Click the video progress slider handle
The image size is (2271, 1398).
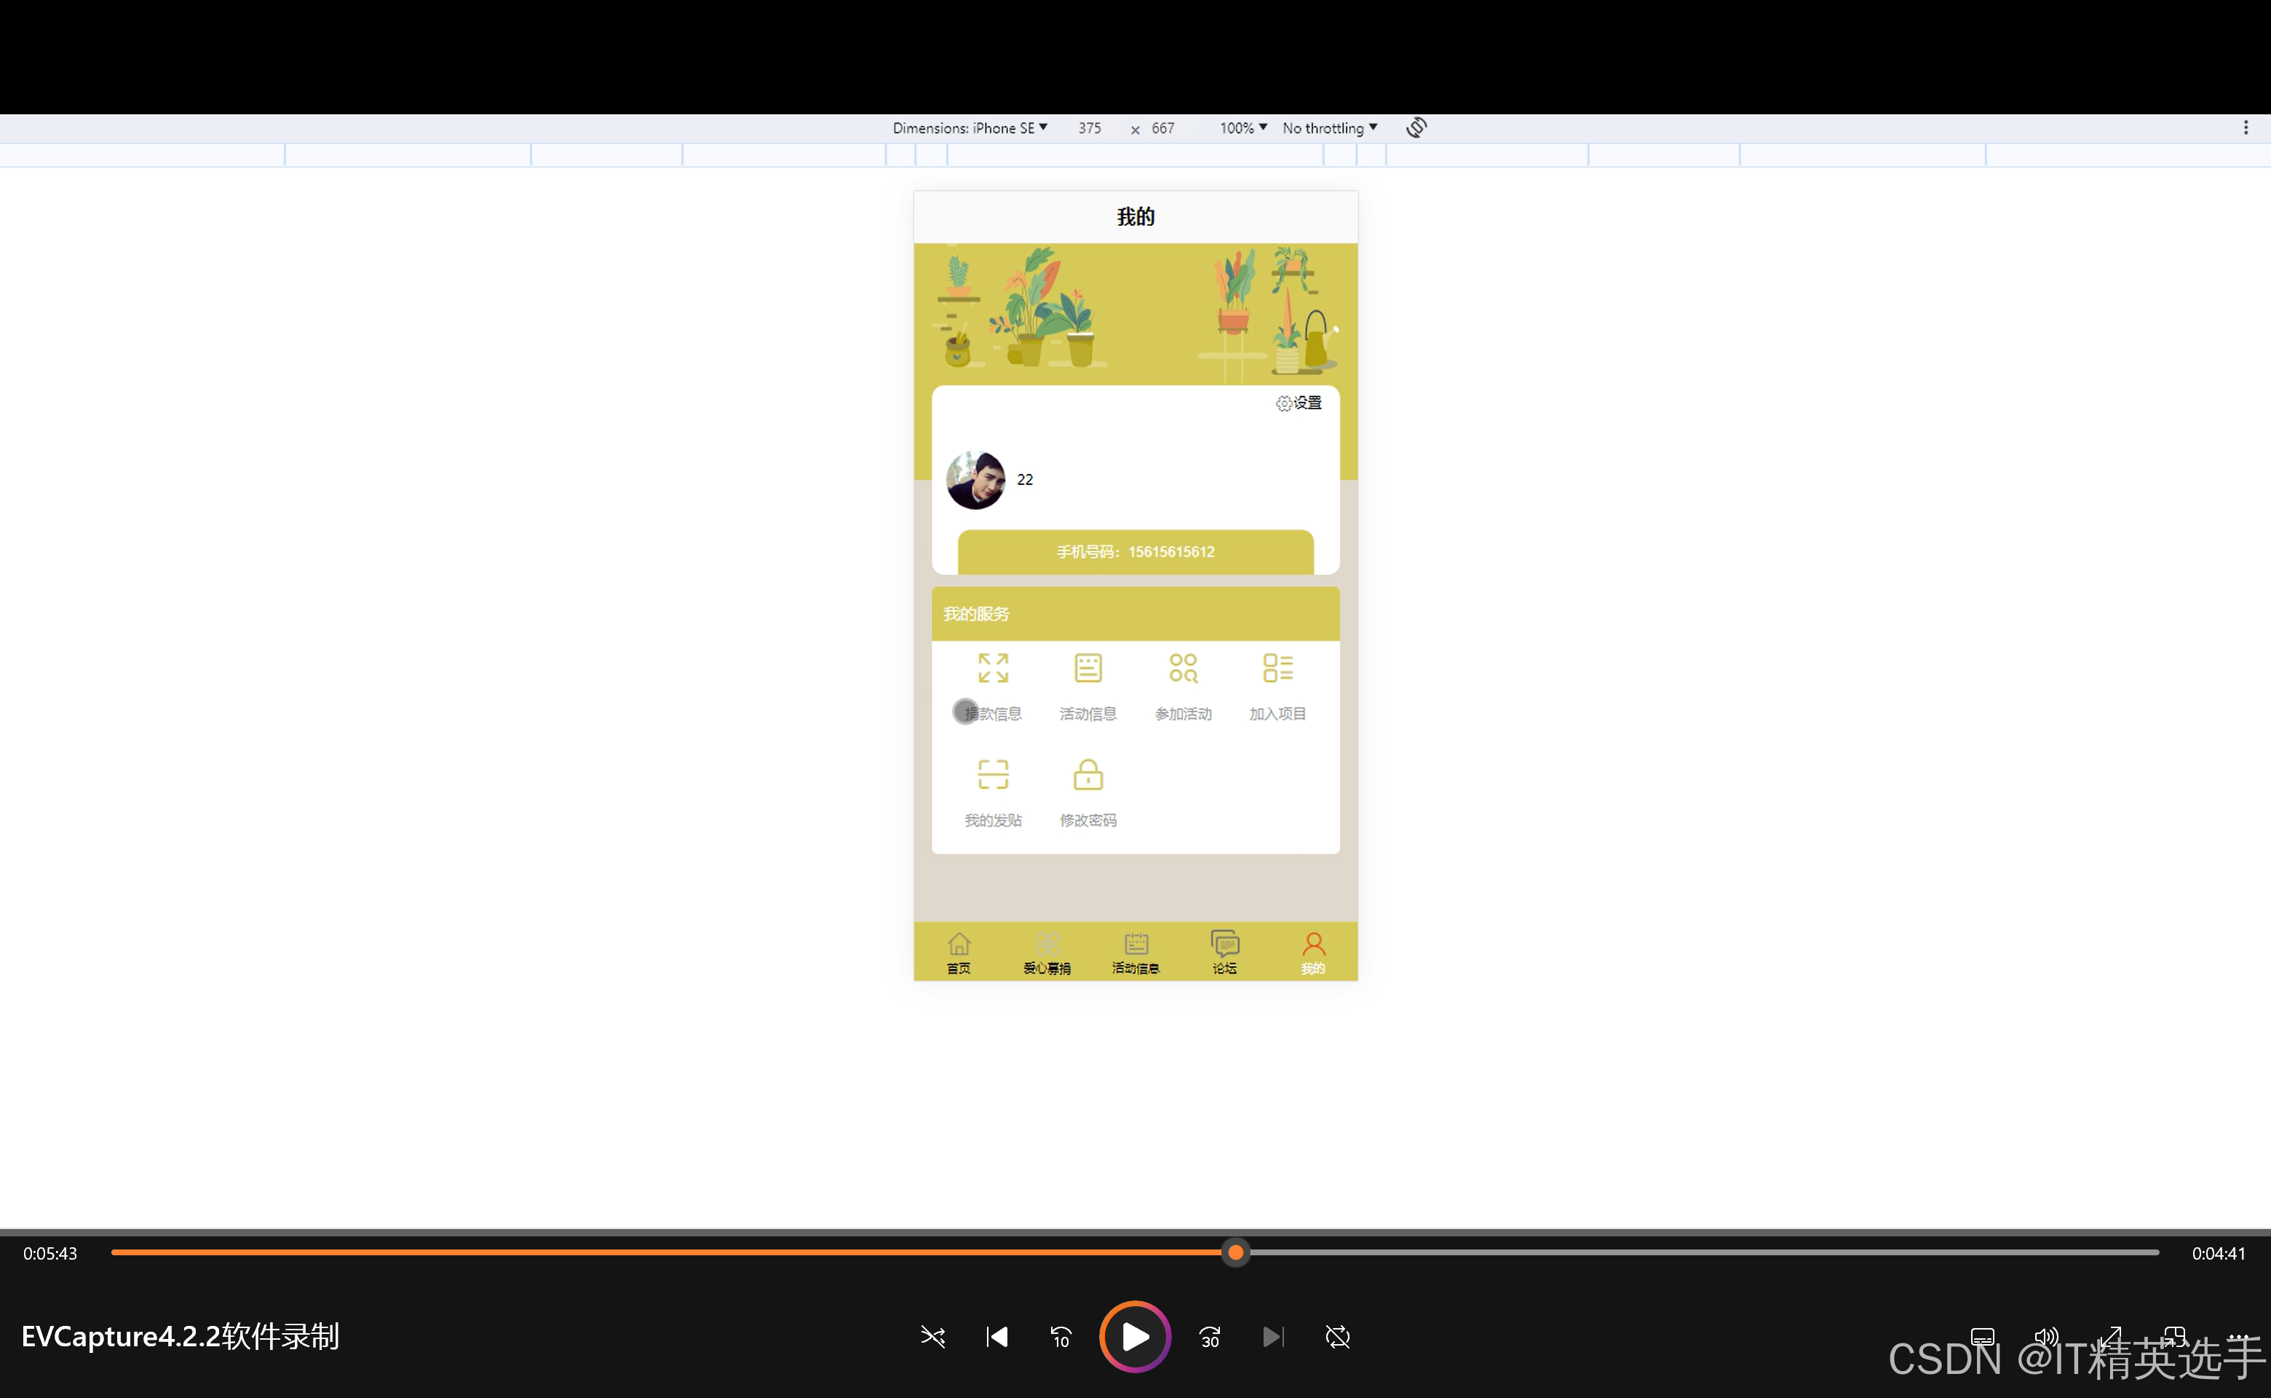click(x=1236, y=1253)
